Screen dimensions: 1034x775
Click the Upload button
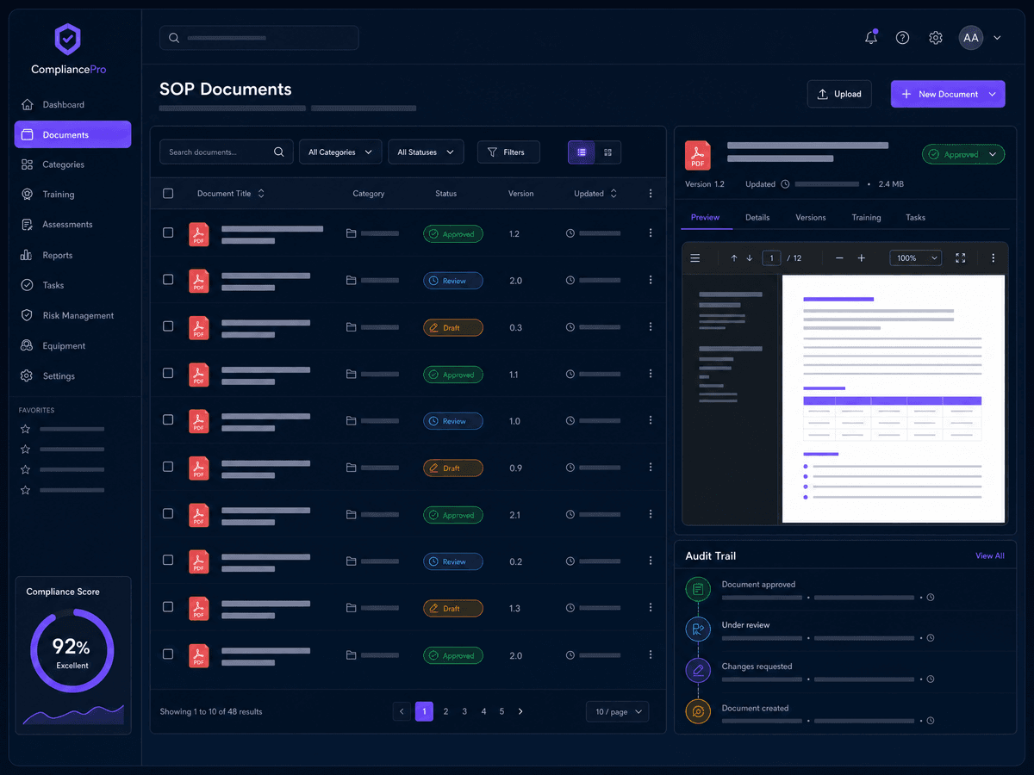839,94
